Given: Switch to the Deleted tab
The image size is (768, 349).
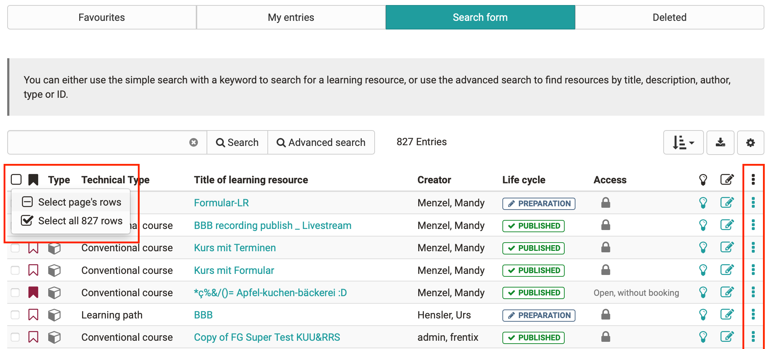Looking at the screenshot, I should coord(669,17).
